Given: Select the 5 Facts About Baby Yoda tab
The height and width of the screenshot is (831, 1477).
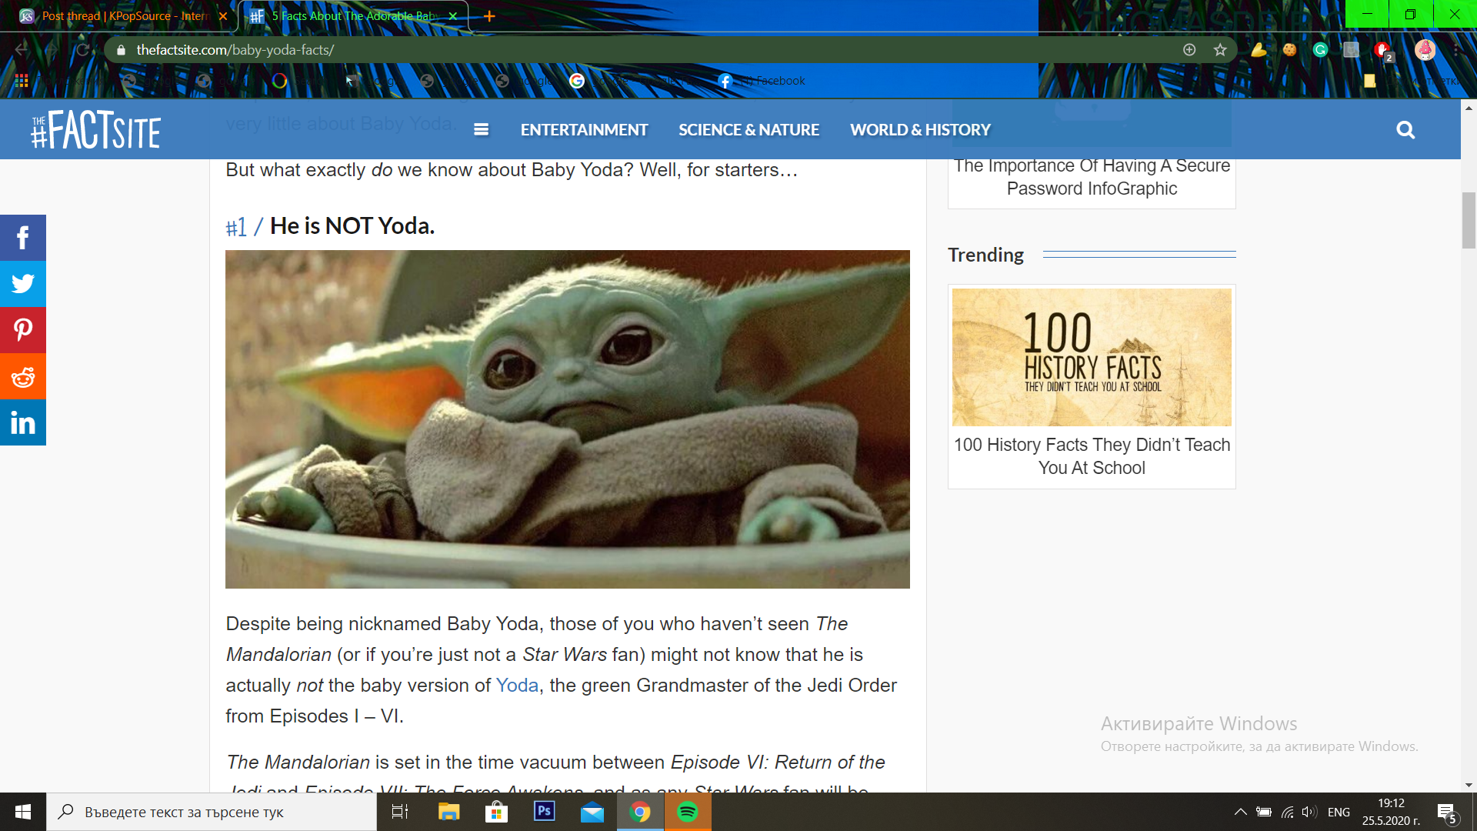Looking at the screenshot, I should 352,16.
